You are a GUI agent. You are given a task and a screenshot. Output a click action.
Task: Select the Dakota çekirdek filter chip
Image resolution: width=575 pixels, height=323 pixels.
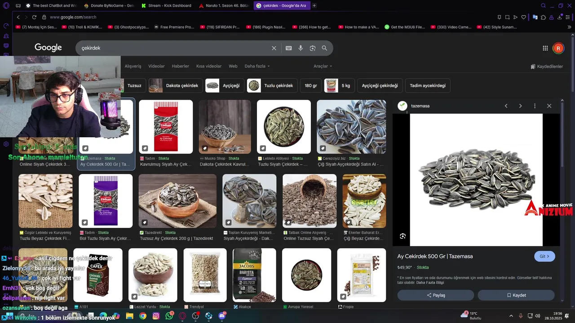(175, 86)
